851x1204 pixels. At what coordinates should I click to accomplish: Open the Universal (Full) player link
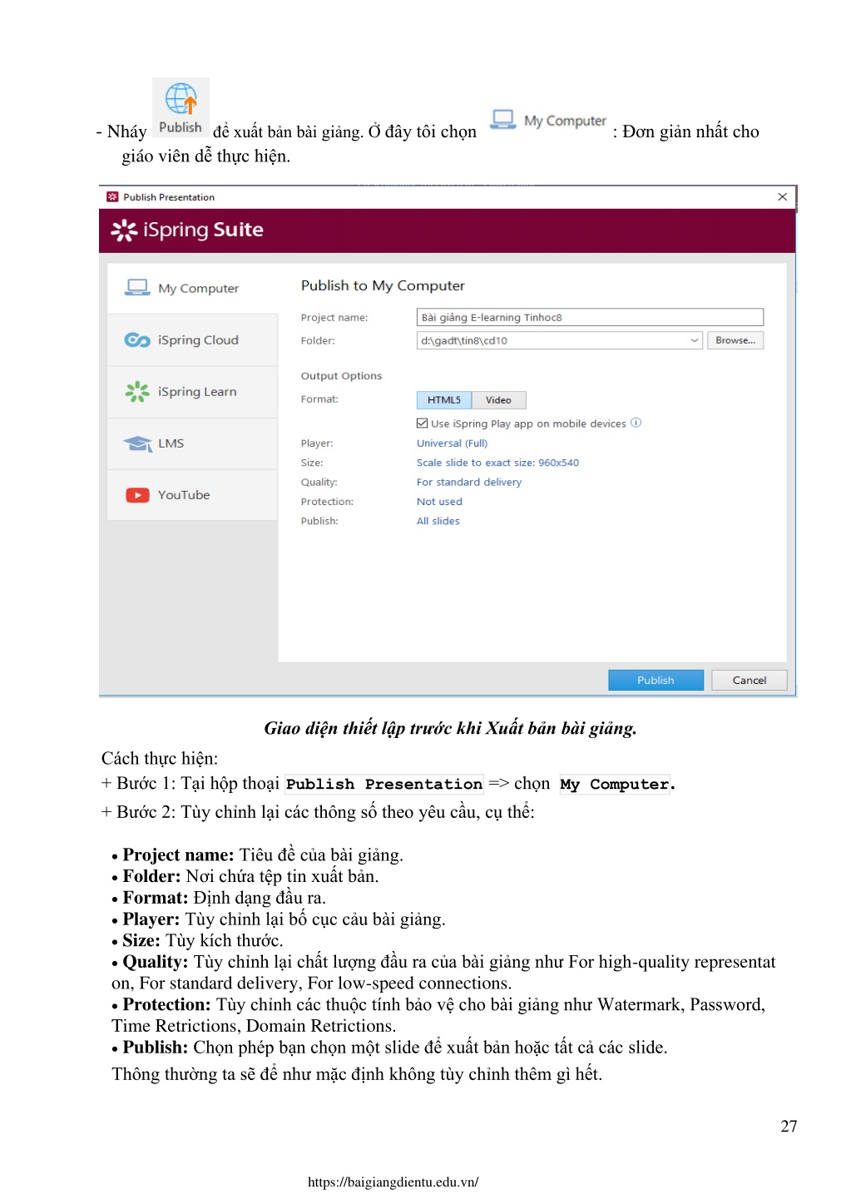click(452, 443)
